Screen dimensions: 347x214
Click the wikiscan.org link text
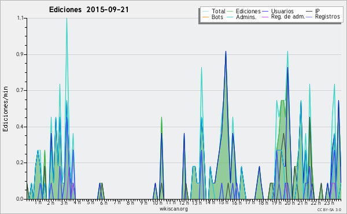tap(173, 209)
